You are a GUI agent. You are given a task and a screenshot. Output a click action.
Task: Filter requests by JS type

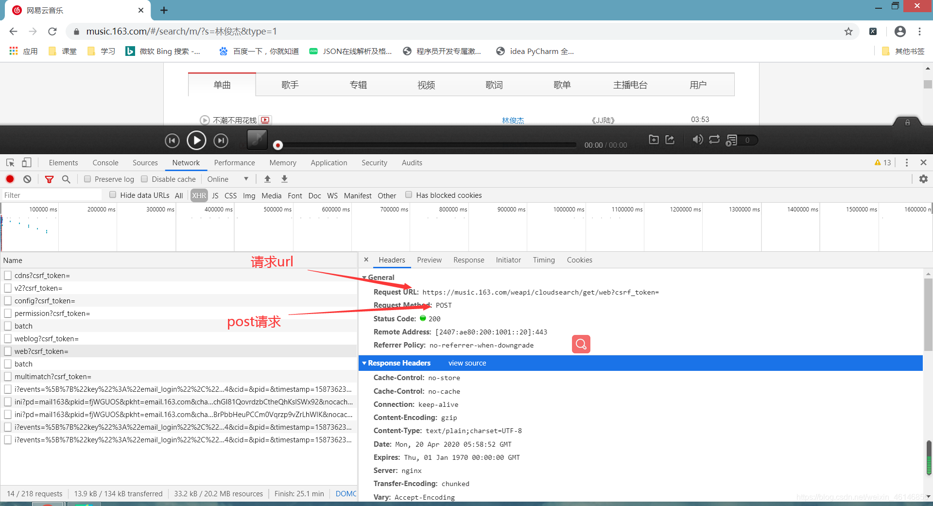coord(215,195)
